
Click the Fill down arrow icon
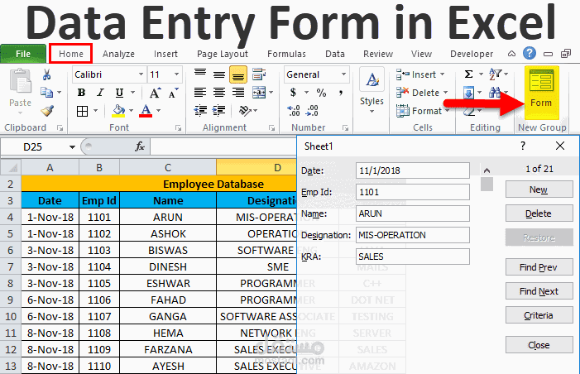(x=468, y=93)
